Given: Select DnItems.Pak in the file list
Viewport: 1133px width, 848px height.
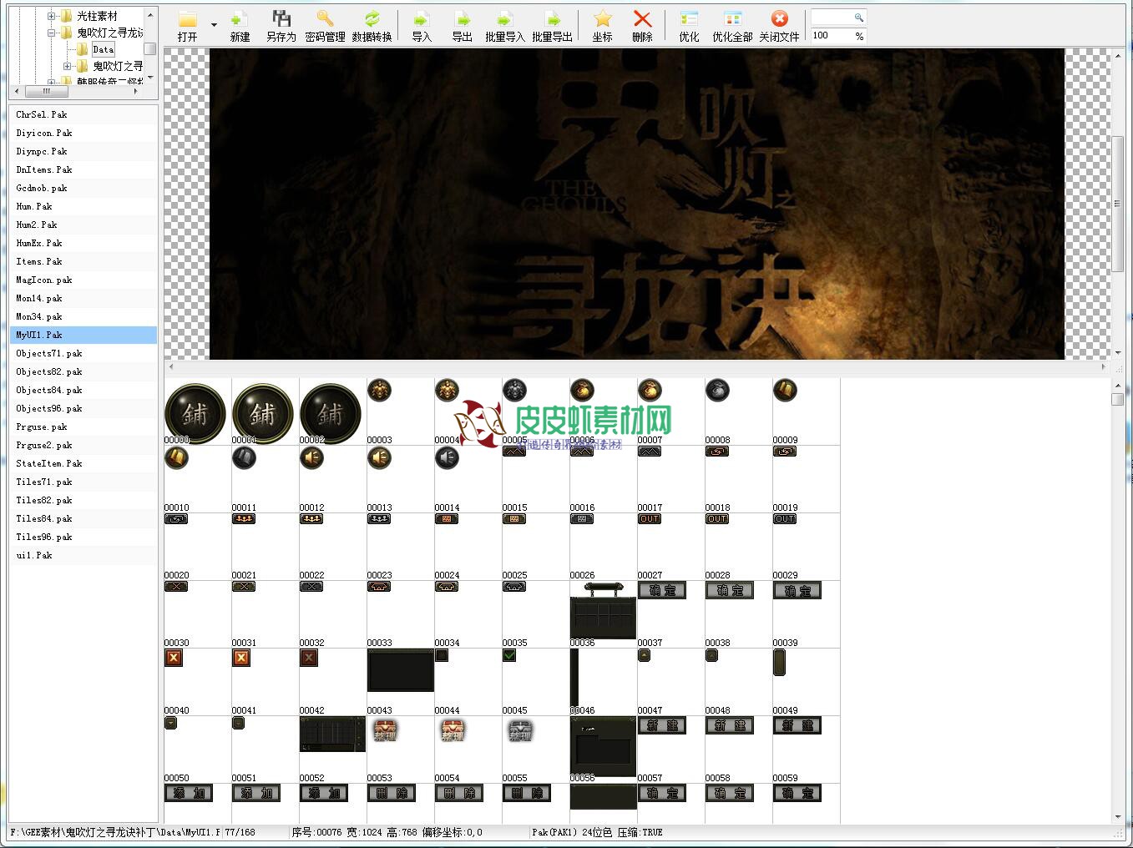Looking at the screenshot, I should coord(83,169).
